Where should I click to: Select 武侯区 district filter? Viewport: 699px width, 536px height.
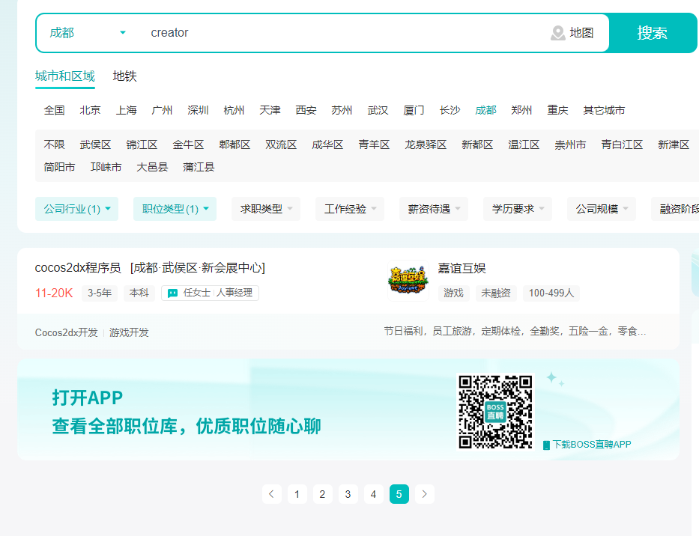tap(95, 144)
